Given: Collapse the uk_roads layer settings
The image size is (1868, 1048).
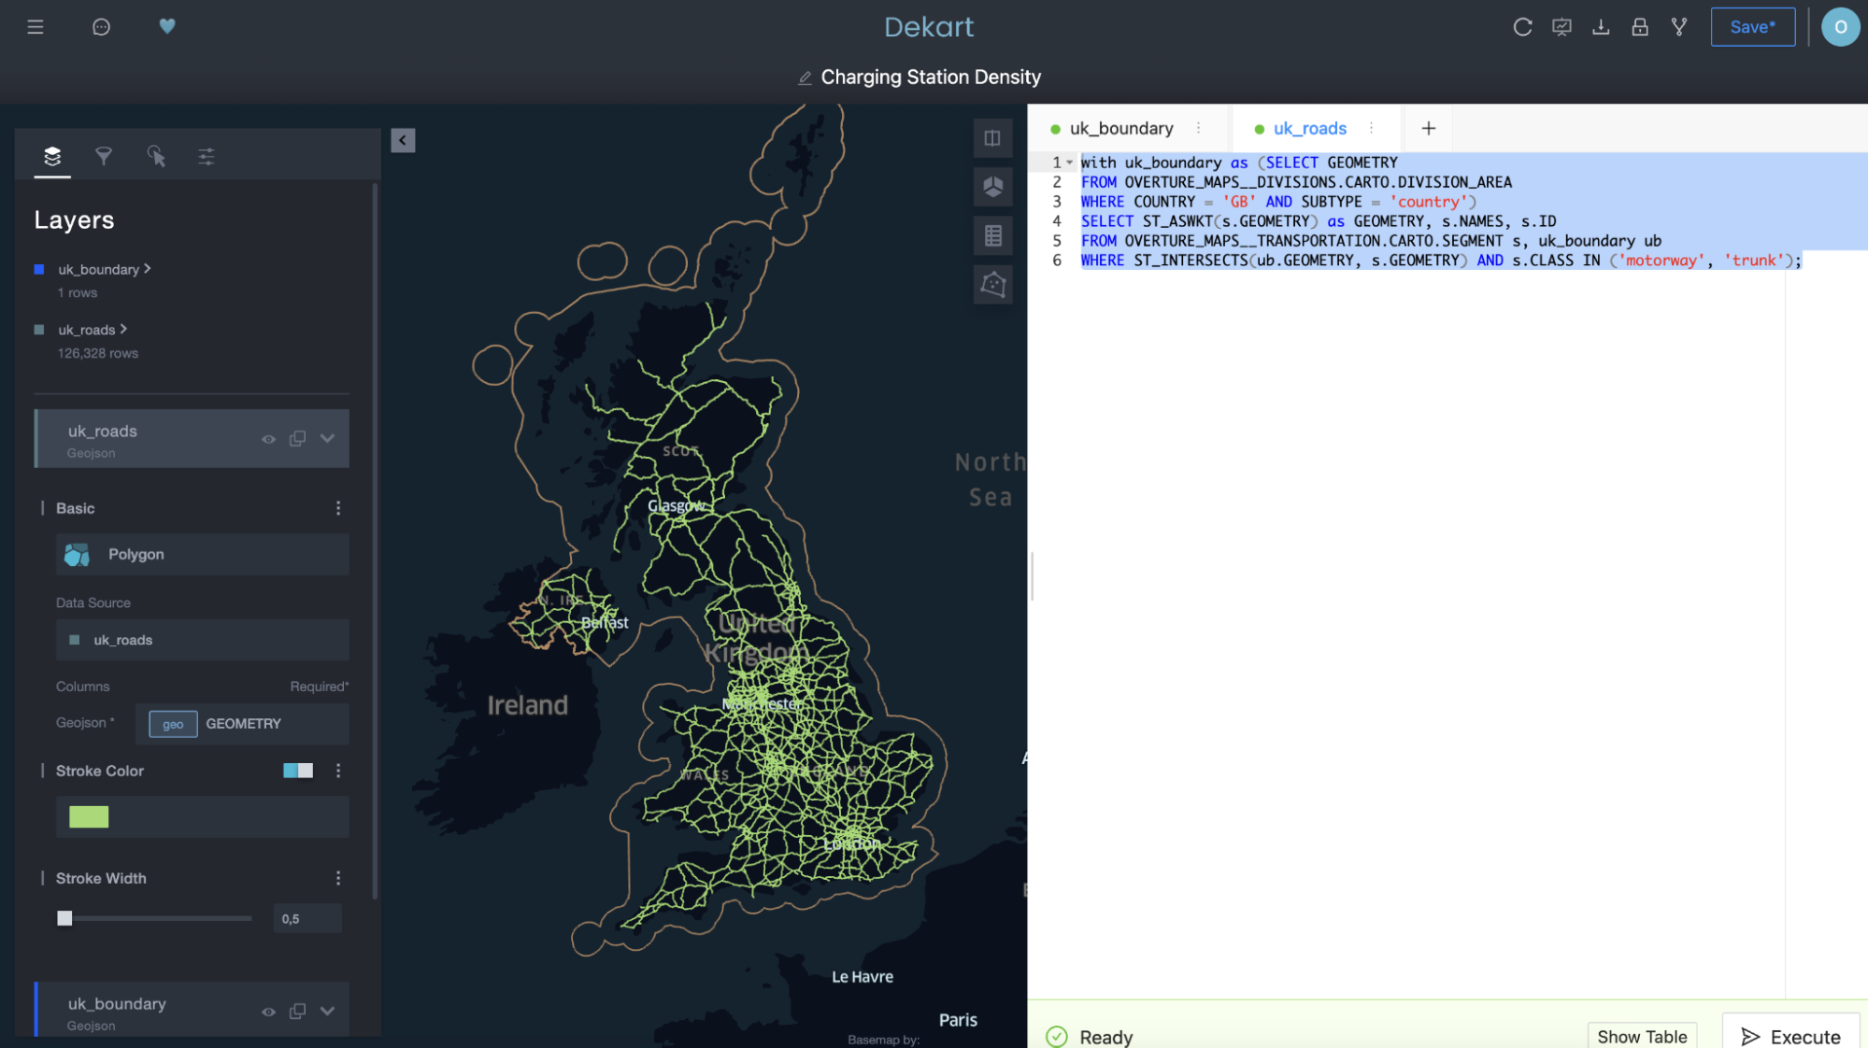Looking at the screenshot, I should pos(327,438).
